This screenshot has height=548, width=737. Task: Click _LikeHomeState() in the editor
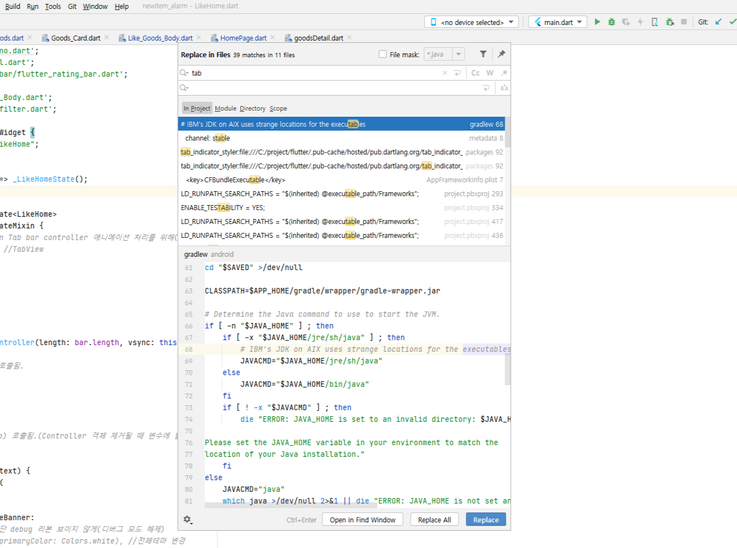pyautogui.click(x=50, y=179)
